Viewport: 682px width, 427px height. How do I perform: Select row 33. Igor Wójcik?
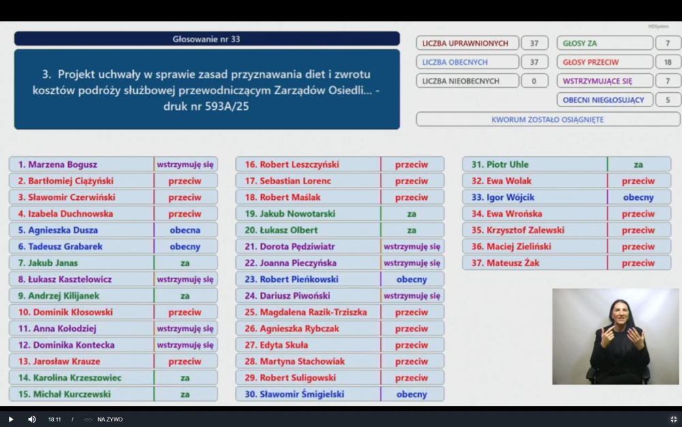[567, 197]
